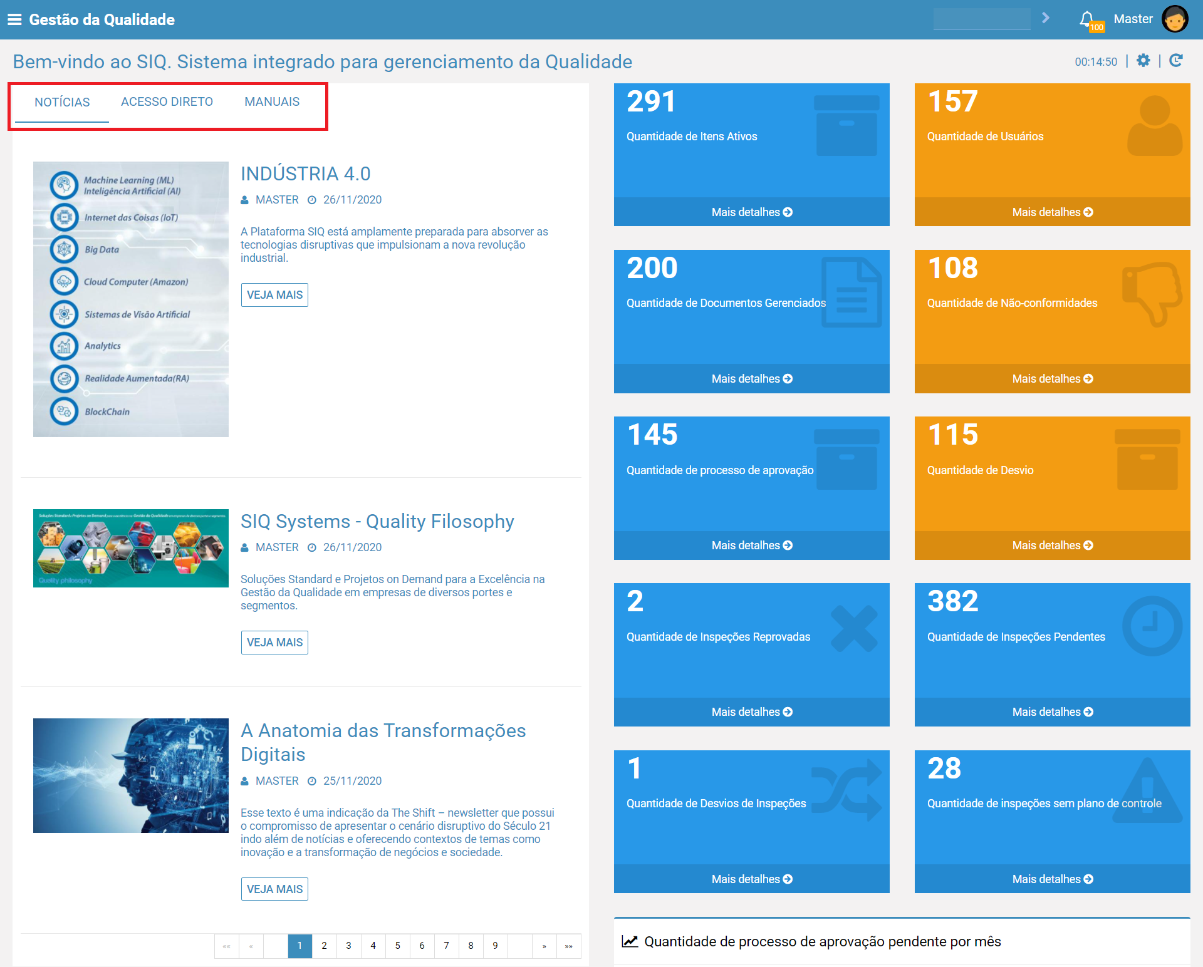The height and width of the screenshot is (967, 1203).
Task: Open Mais detalhes for Não-conformidades
Action: coord(1053,379)
